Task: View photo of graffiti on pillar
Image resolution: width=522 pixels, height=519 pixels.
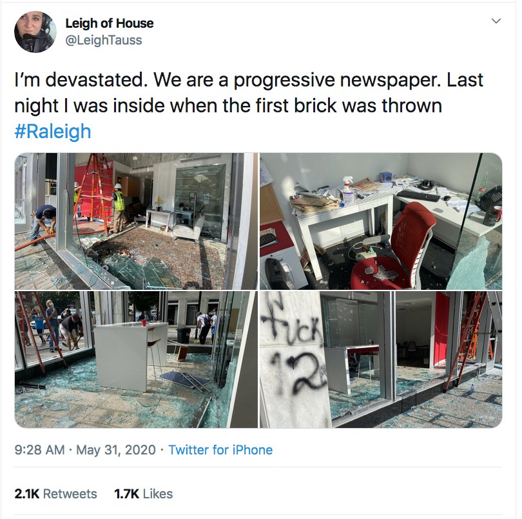Action: tap(381, 360)
